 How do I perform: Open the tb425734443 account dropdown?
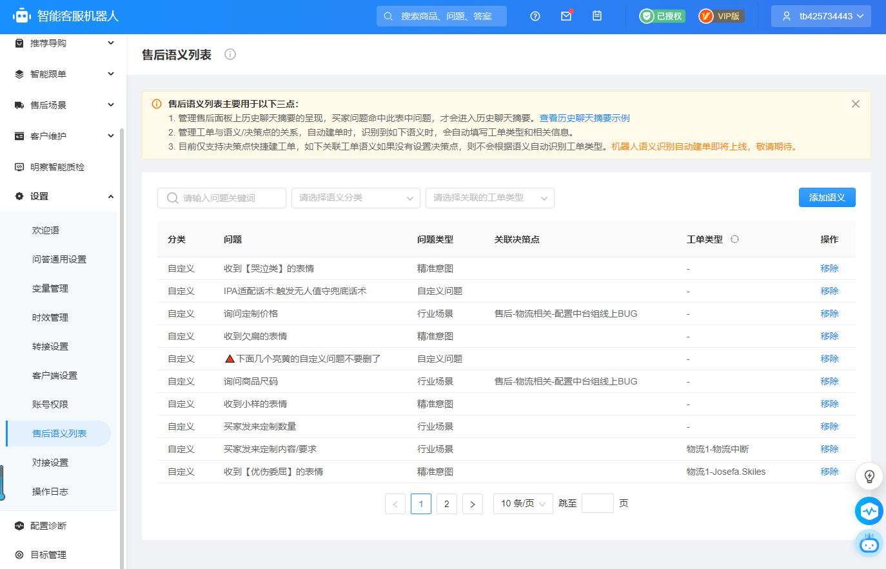click(x=821, y=16)
